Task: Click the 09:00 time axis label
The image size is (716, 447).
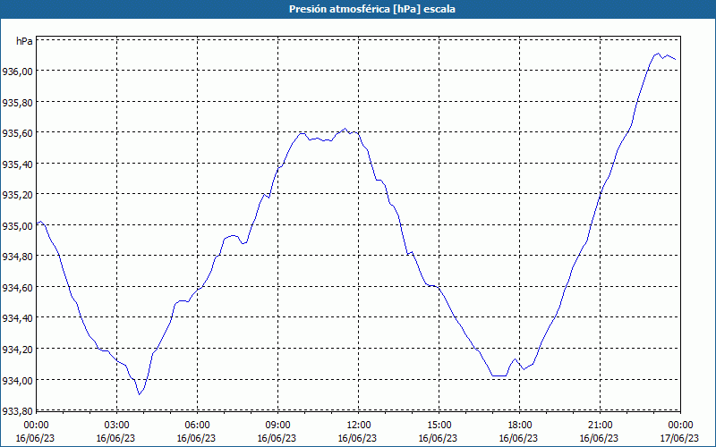Action: (x=277, y=426)
